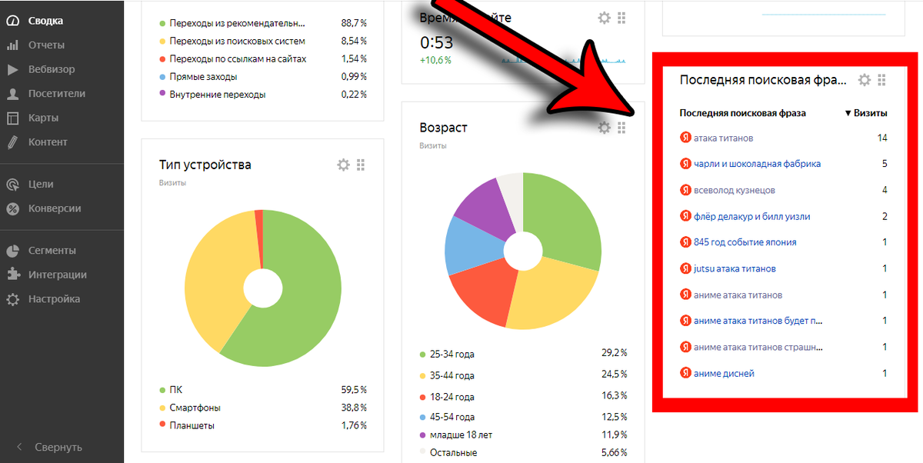Click the Цели target icon
Screen dimensions: 923x463
tap(12, 184)
